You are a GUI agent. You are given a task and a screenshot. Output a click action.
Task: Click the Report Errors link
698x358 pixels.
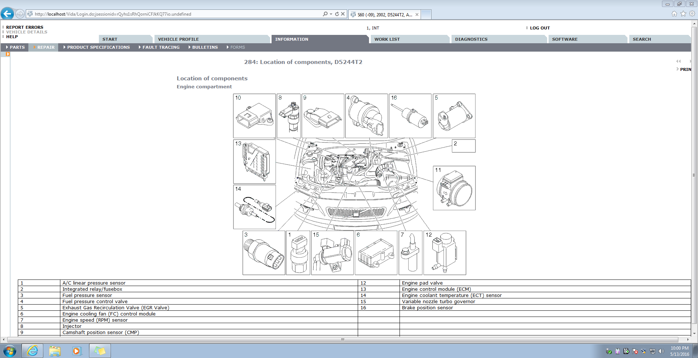(25, 27)
